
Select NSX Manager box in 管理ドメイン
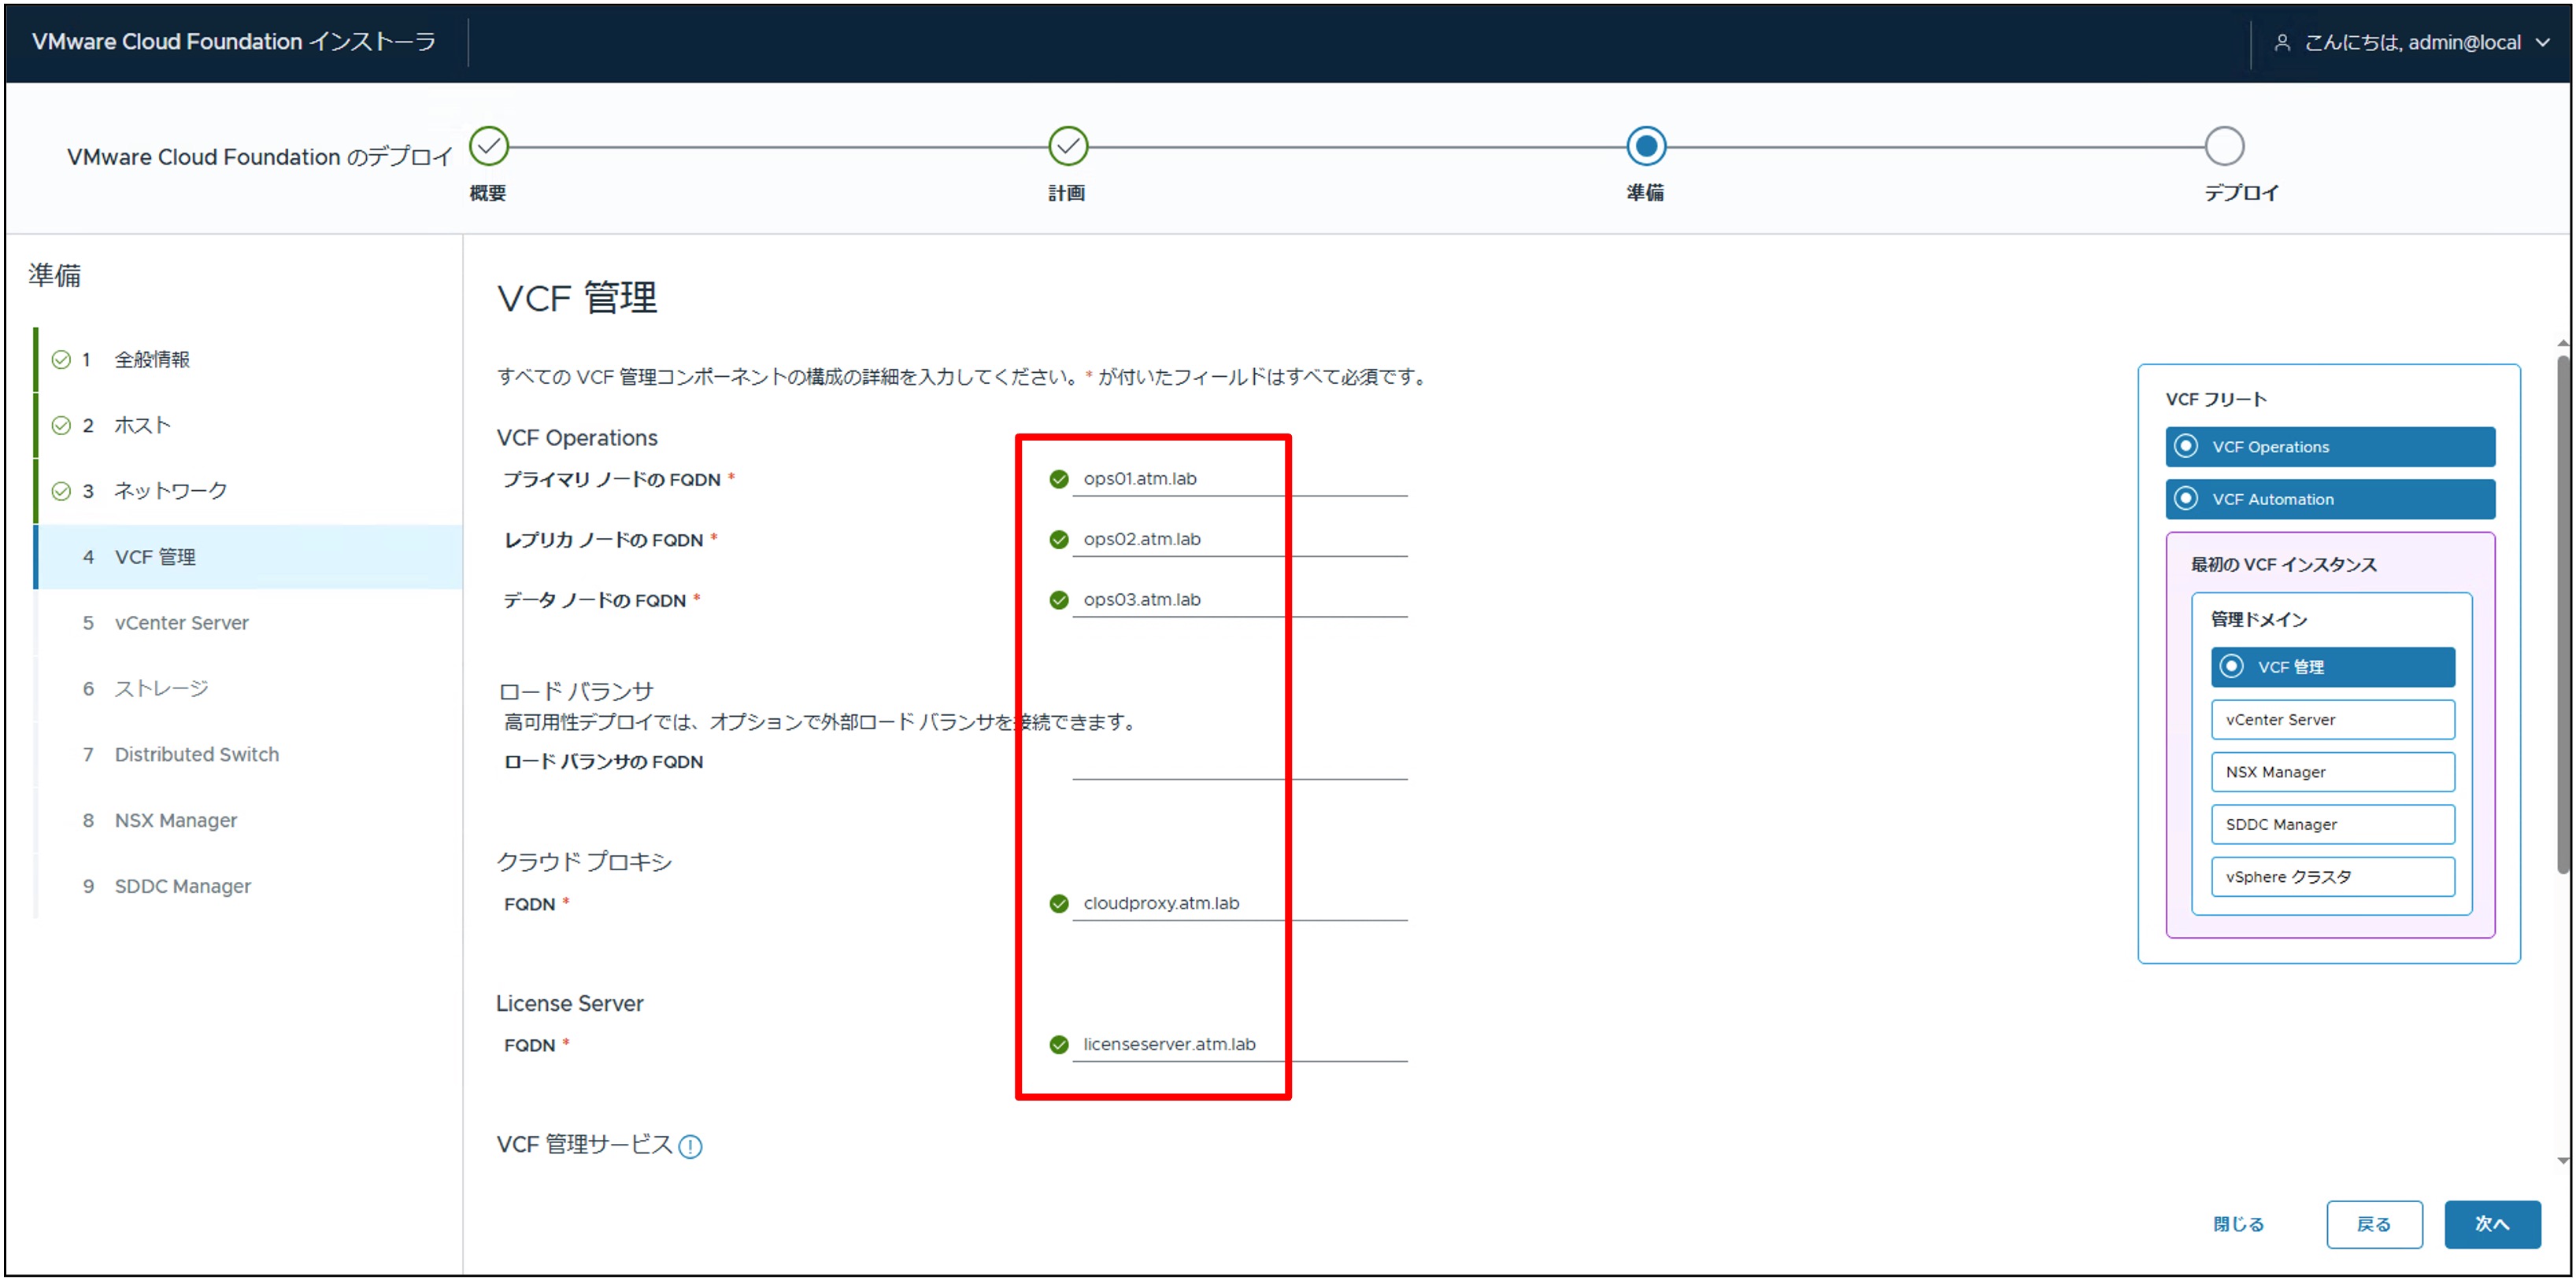click(x=2333, y=772)
